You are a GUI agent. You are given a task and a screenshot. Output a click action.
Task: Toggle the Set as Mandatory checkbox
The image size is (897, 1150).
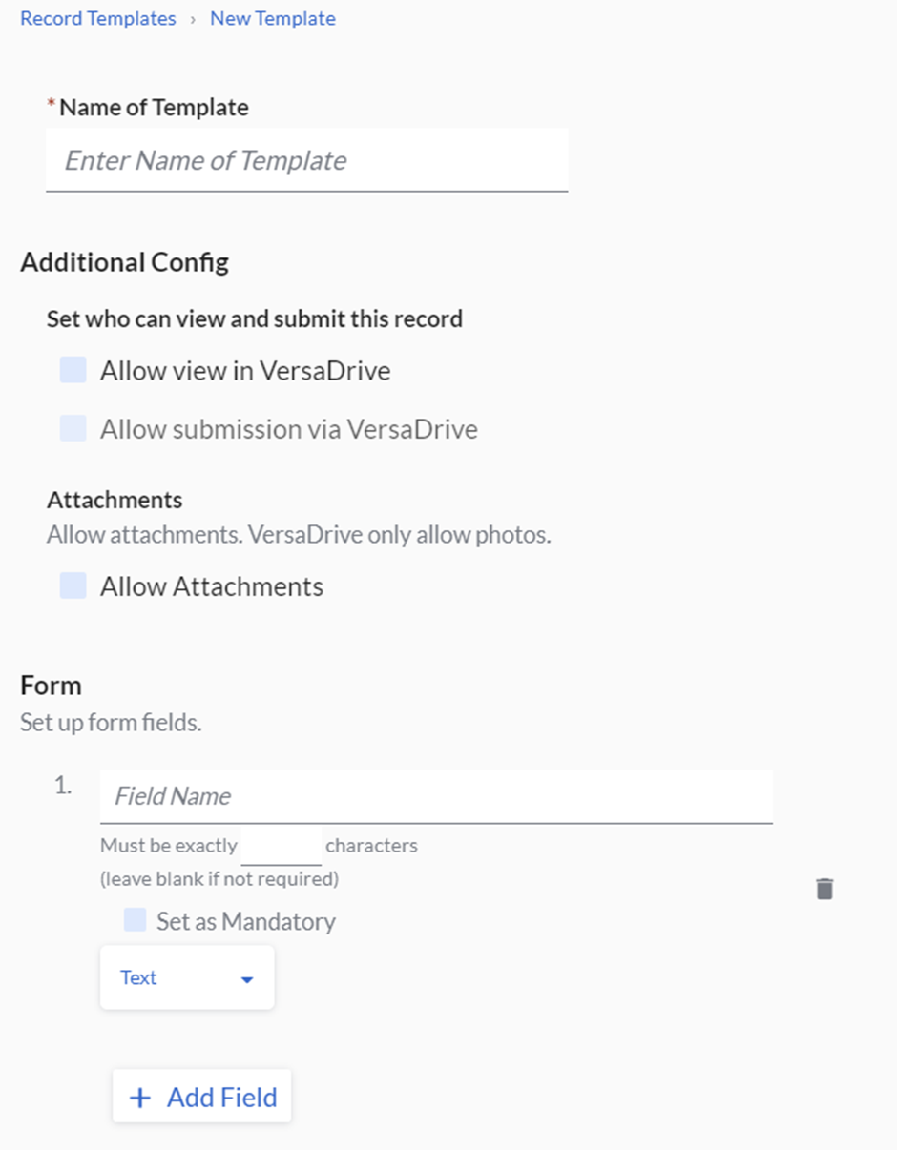point(136,920)
